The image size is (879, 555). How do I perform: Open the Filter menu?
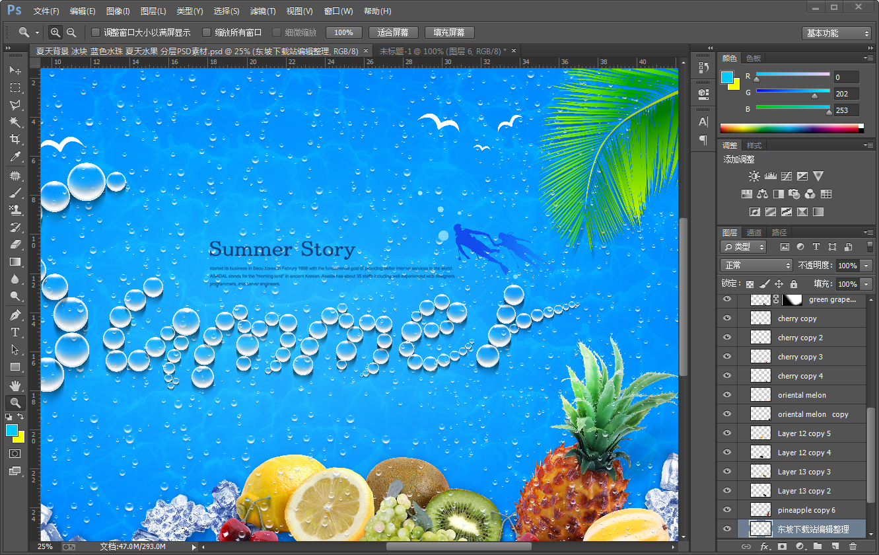263,11
